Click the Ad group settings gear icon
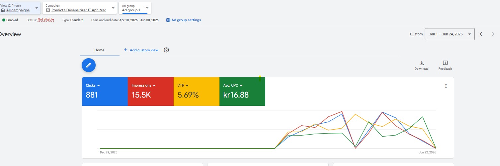This screenshot has width=500, height=166. 168,20
